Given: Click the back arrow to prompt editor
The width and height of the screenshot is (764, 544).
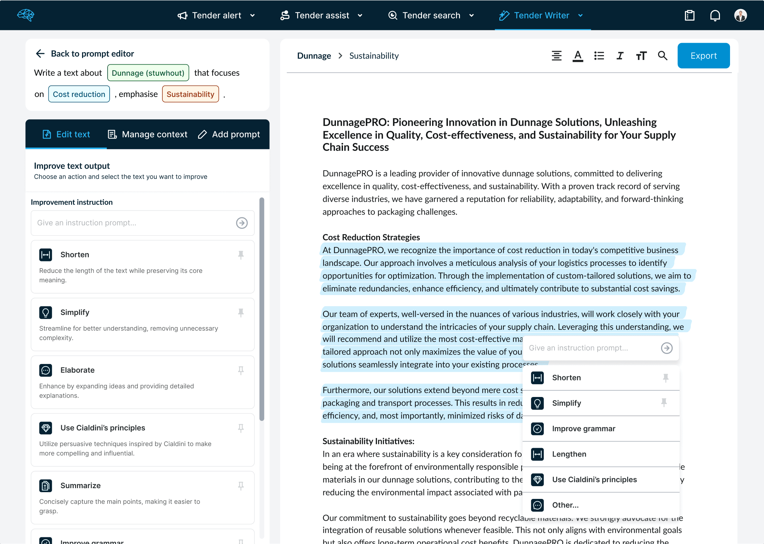Looking at the screenshot, I should tap(40, 53).
